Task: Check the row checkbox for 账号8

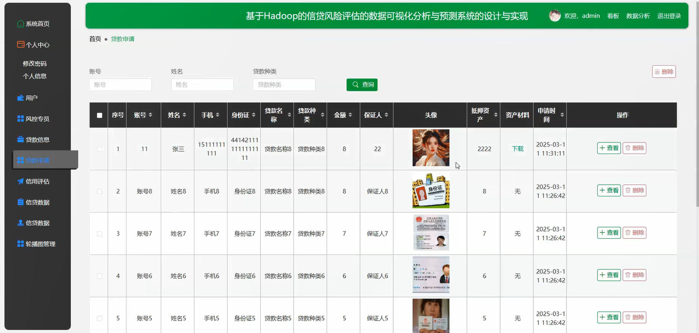Action: (99, 191)
